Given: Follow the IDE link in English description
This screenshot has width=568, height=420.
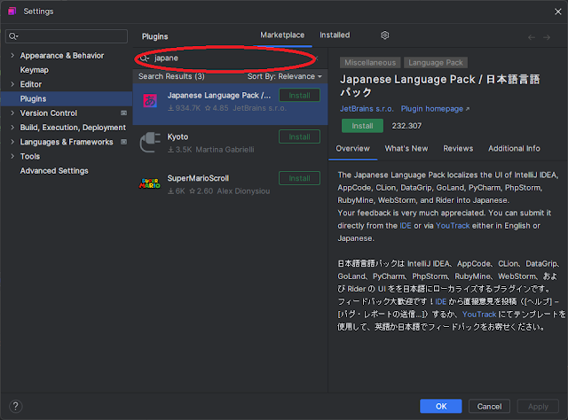Looking at the screenshot, I should 406,226.
